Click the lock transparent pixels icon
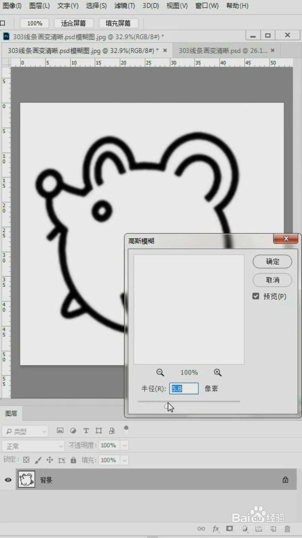 26,460
